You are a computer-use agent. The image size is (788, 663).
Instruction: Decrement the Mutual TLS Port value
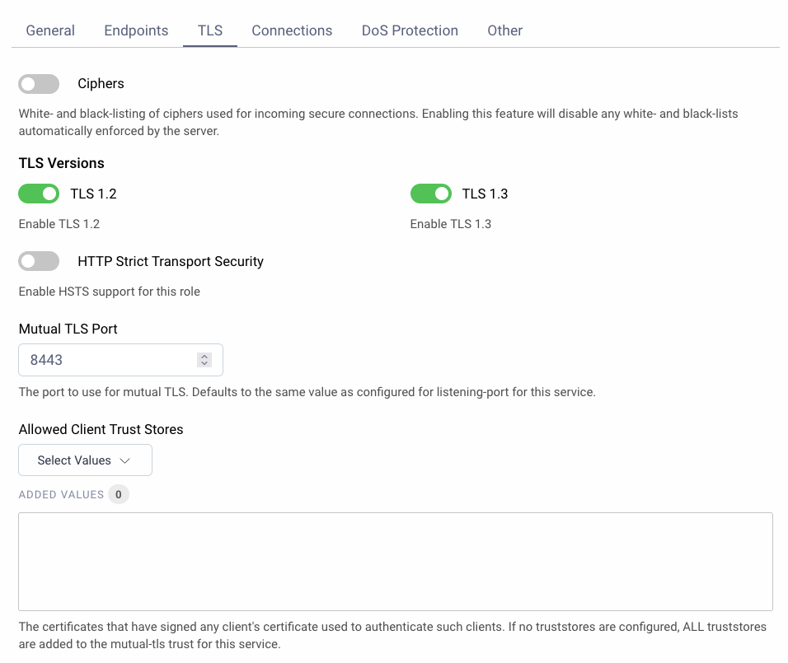pyautogui.click(x=204, y=363)
